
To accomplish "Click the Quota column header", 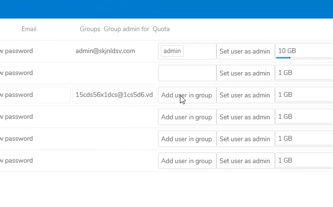I will coord(161,29).
